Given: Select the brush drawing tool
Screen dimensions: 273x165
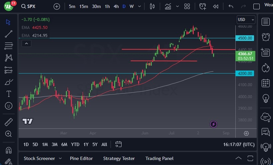Looking at the screenshot, I should (x=9, y=82).
